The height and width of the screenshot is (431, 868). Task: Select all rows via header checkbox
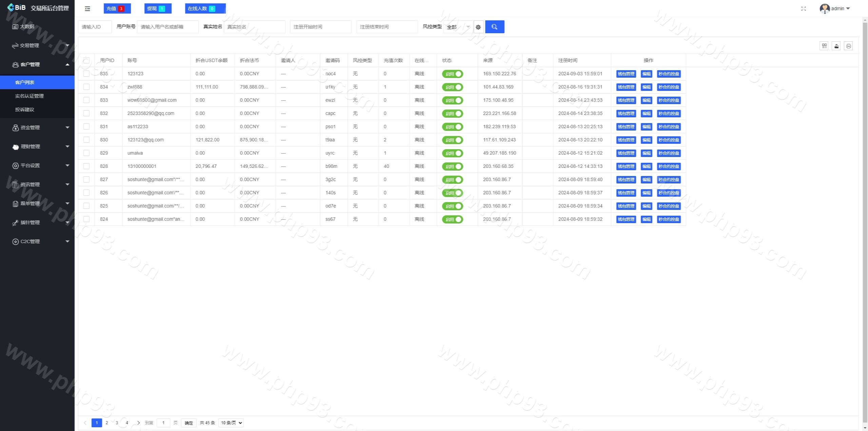(x=86, y=60)
